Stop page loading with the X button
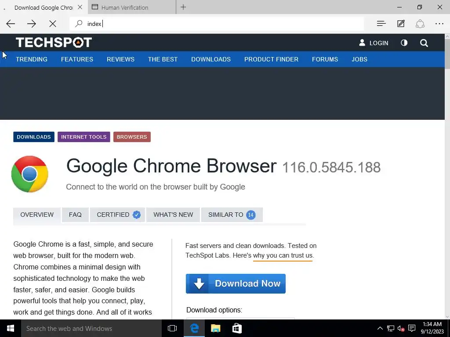 [53, 24]
